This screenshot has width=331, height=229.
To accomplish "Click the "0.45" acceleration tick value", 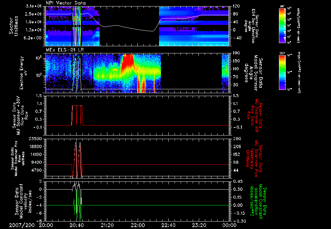I will 237,181.
